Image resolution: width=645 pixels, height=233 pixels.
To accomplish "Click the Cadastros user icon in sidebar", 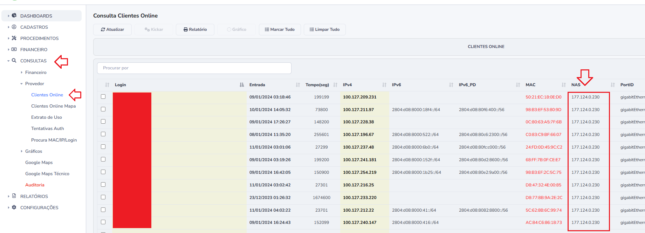I will pos(14,27).
